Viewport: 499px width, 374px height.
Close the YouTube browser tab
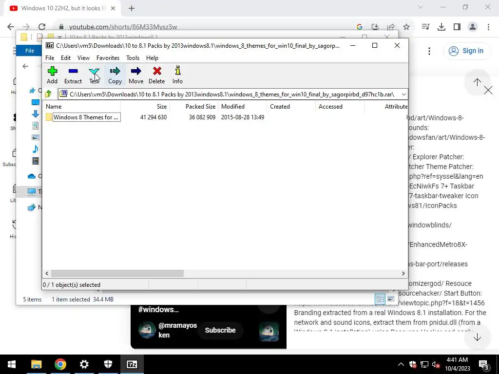113,8
